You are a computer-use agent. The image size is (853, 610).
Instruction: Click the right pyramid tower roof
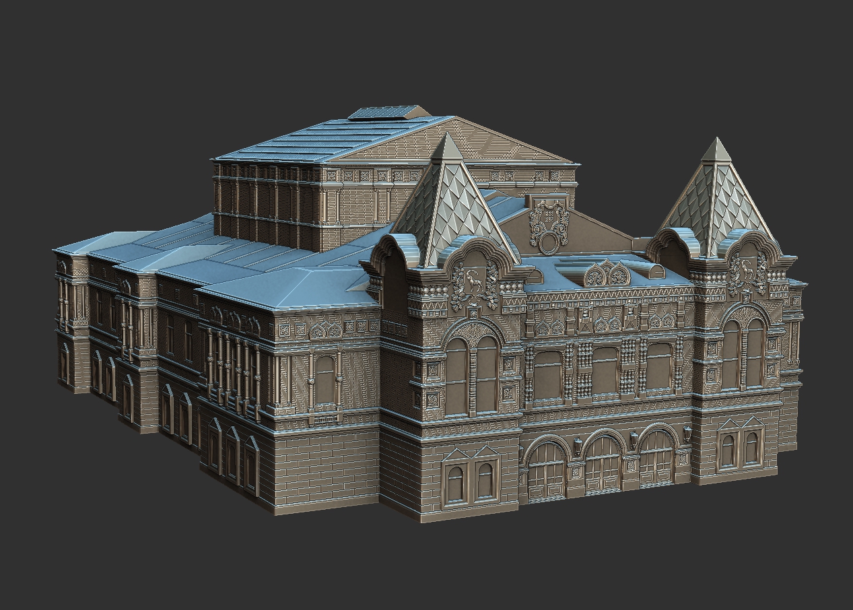click(716, 197)
